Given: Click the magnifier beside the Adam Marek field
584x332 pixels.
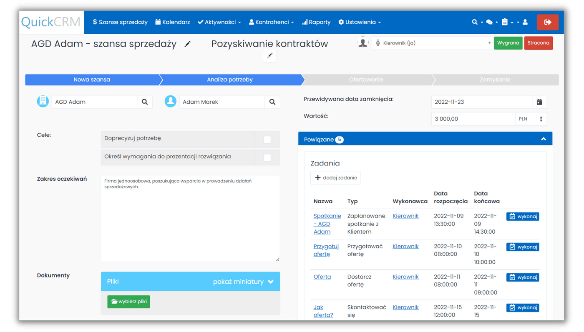Looking at the screenshot, I should click(272, 102).
